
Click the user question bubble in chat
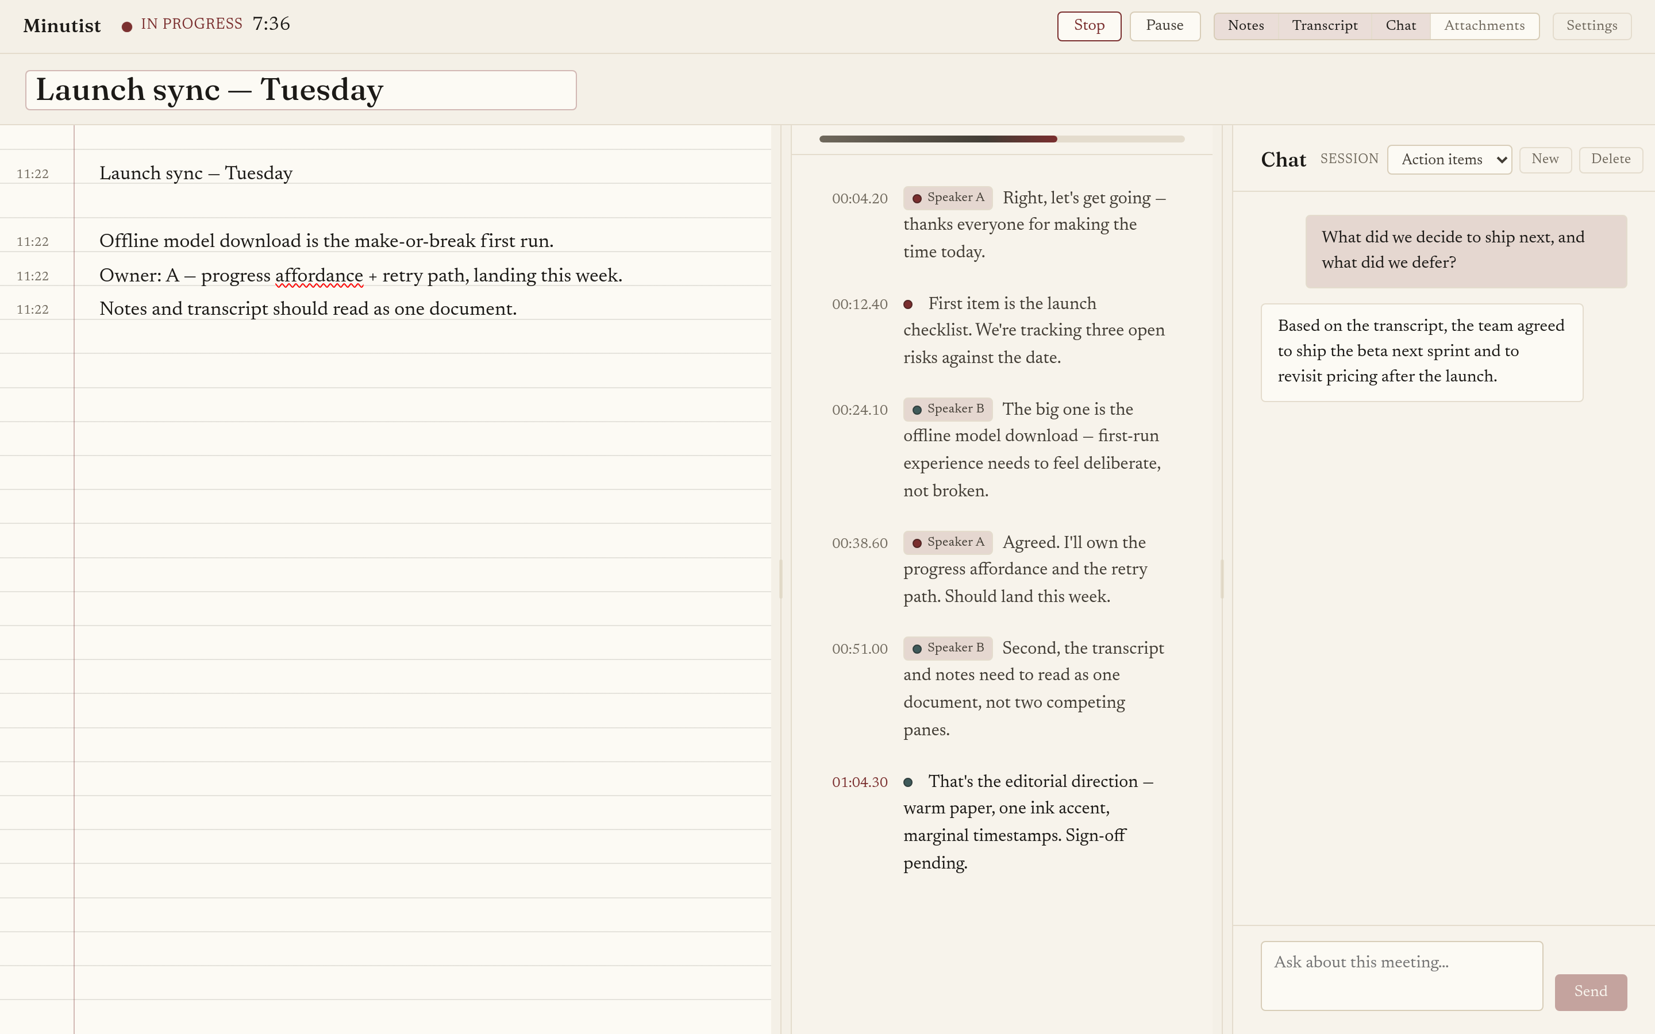pos(1465,250)
